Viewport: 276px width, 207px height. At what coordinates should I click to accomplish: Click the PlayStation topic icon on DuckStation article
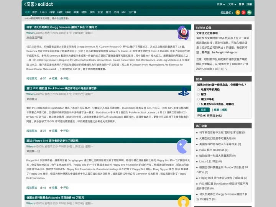[184, 92]
